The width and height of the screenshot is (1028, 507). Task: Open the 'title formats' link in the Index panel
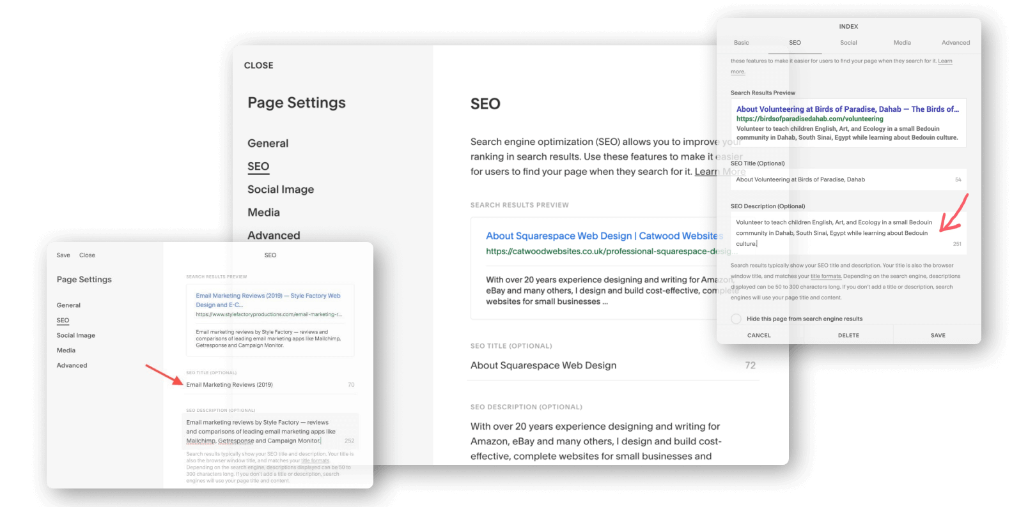tap(826, 276)
